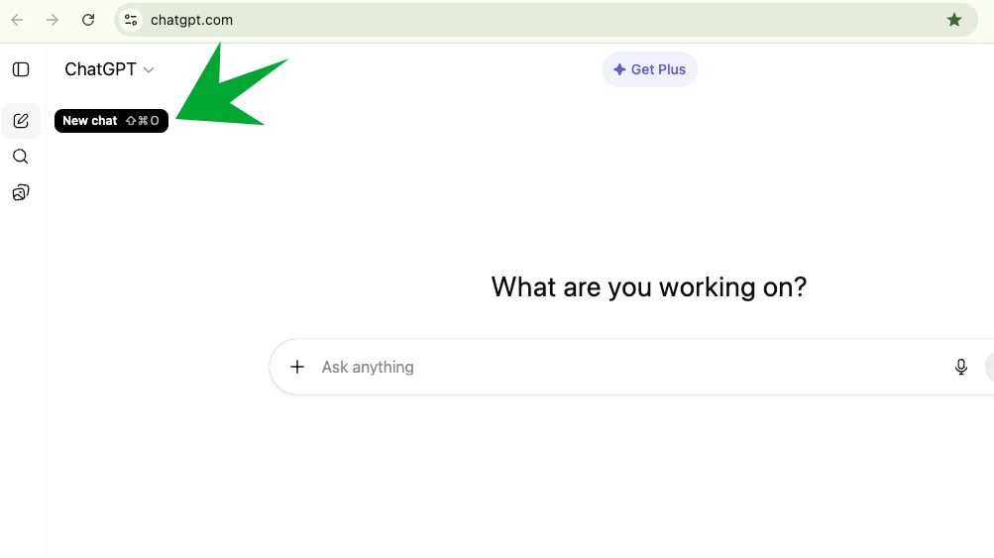Click the New chat pencil icon
Screen dimensions: 994x558
(21, 121)
